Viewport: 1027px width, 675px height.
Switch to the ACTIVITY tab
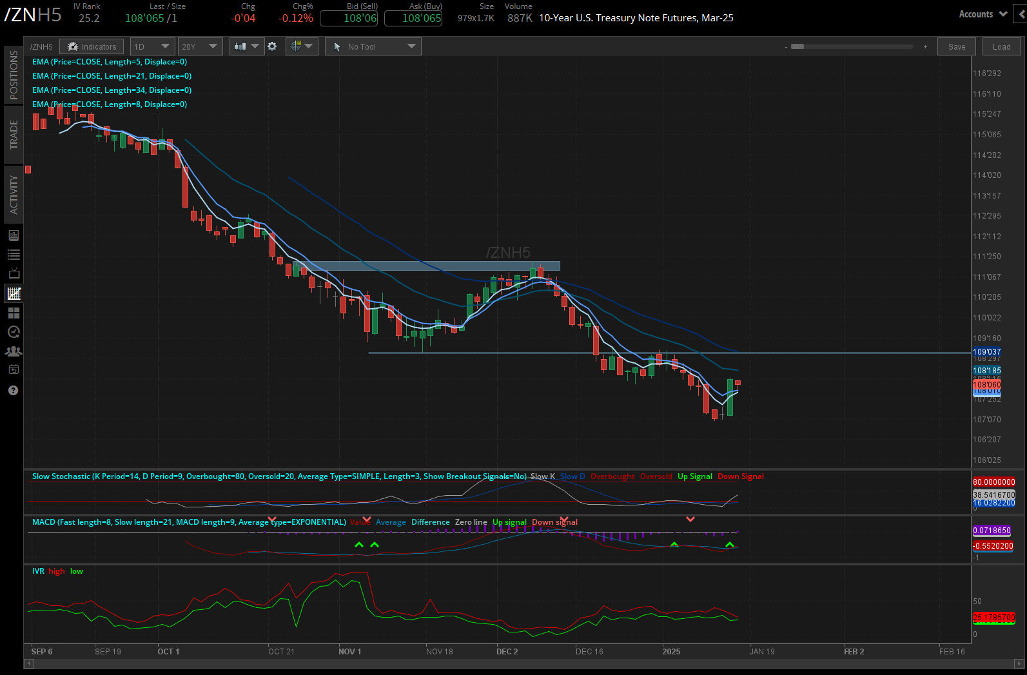click(14, 195)
